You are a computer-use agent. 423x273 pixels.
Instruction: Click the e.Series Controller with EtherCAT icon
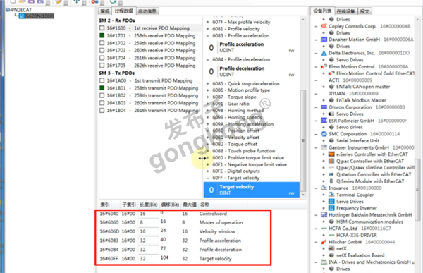pos(331,154)
